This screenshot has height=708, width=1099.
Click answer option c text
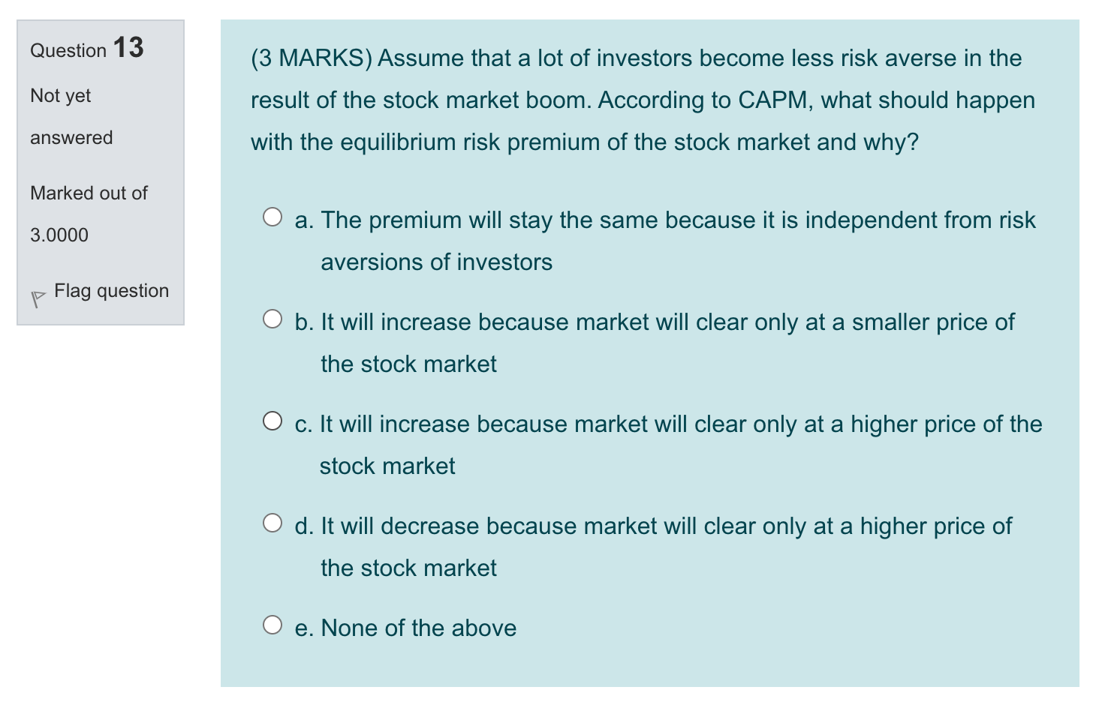click(x=668, y=424)
